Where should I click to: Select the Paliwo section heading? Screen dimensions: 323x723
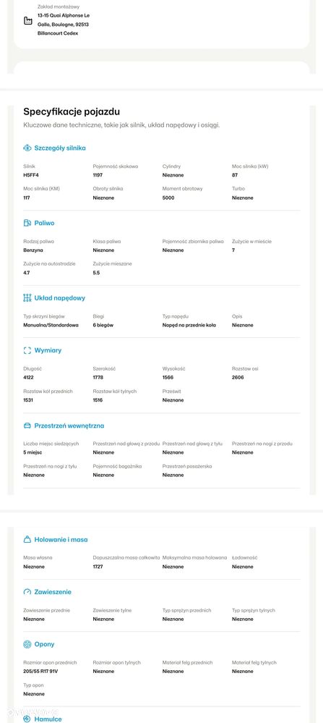click(44, 223)
